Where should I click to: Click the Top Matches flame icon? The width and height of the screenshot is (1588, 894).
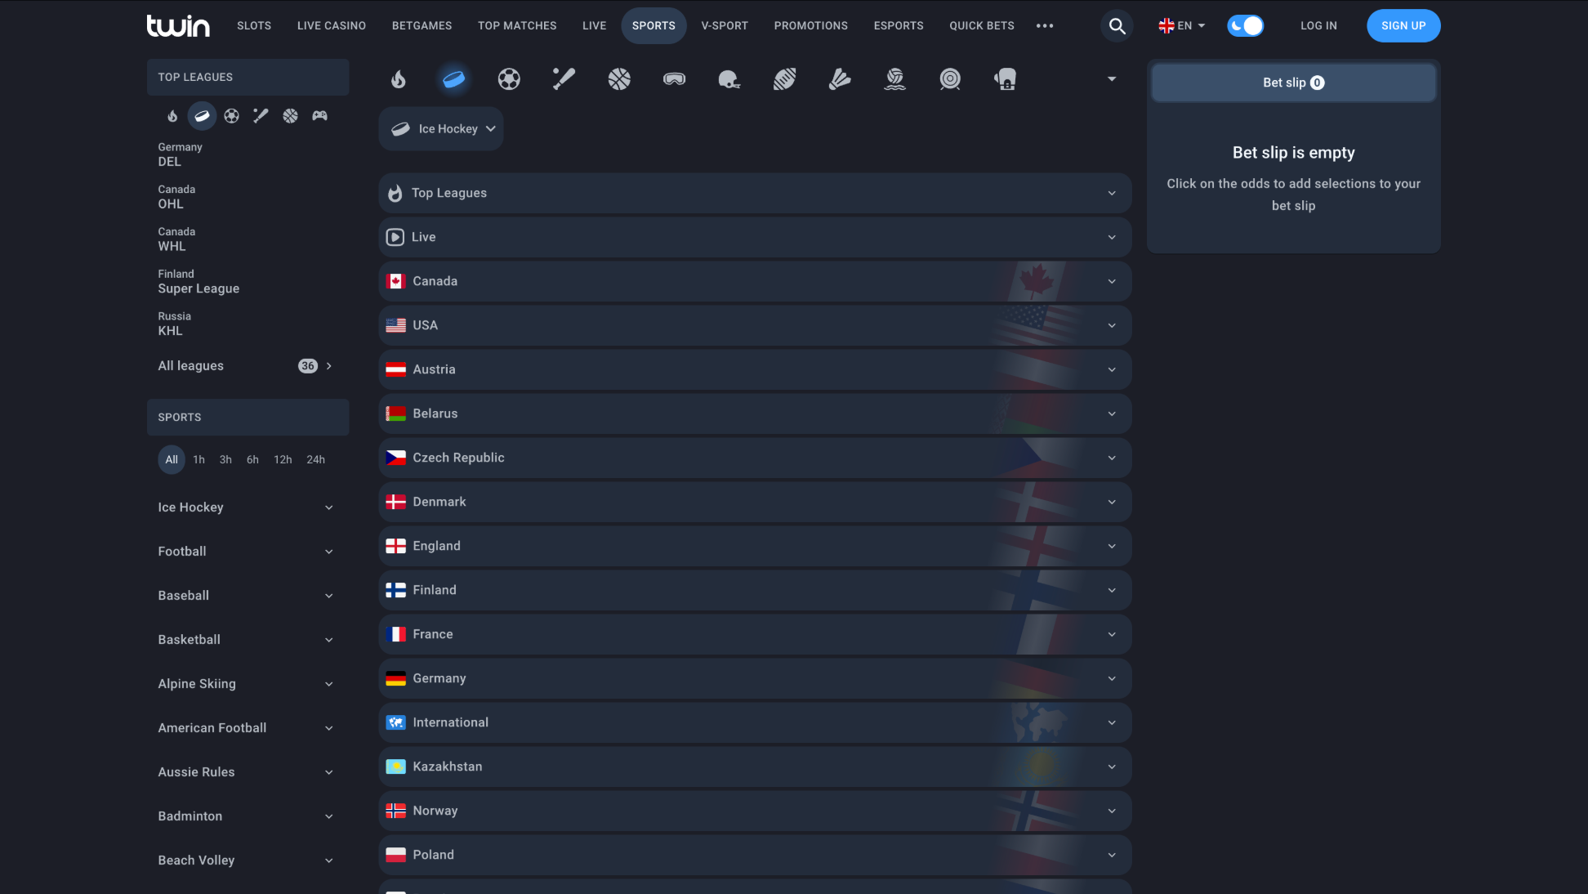click(399, 79)
